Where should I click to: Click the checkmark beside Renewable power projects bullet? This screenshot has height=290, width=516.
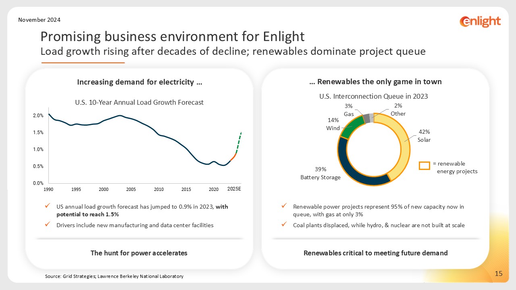click(x=284, y=207)
